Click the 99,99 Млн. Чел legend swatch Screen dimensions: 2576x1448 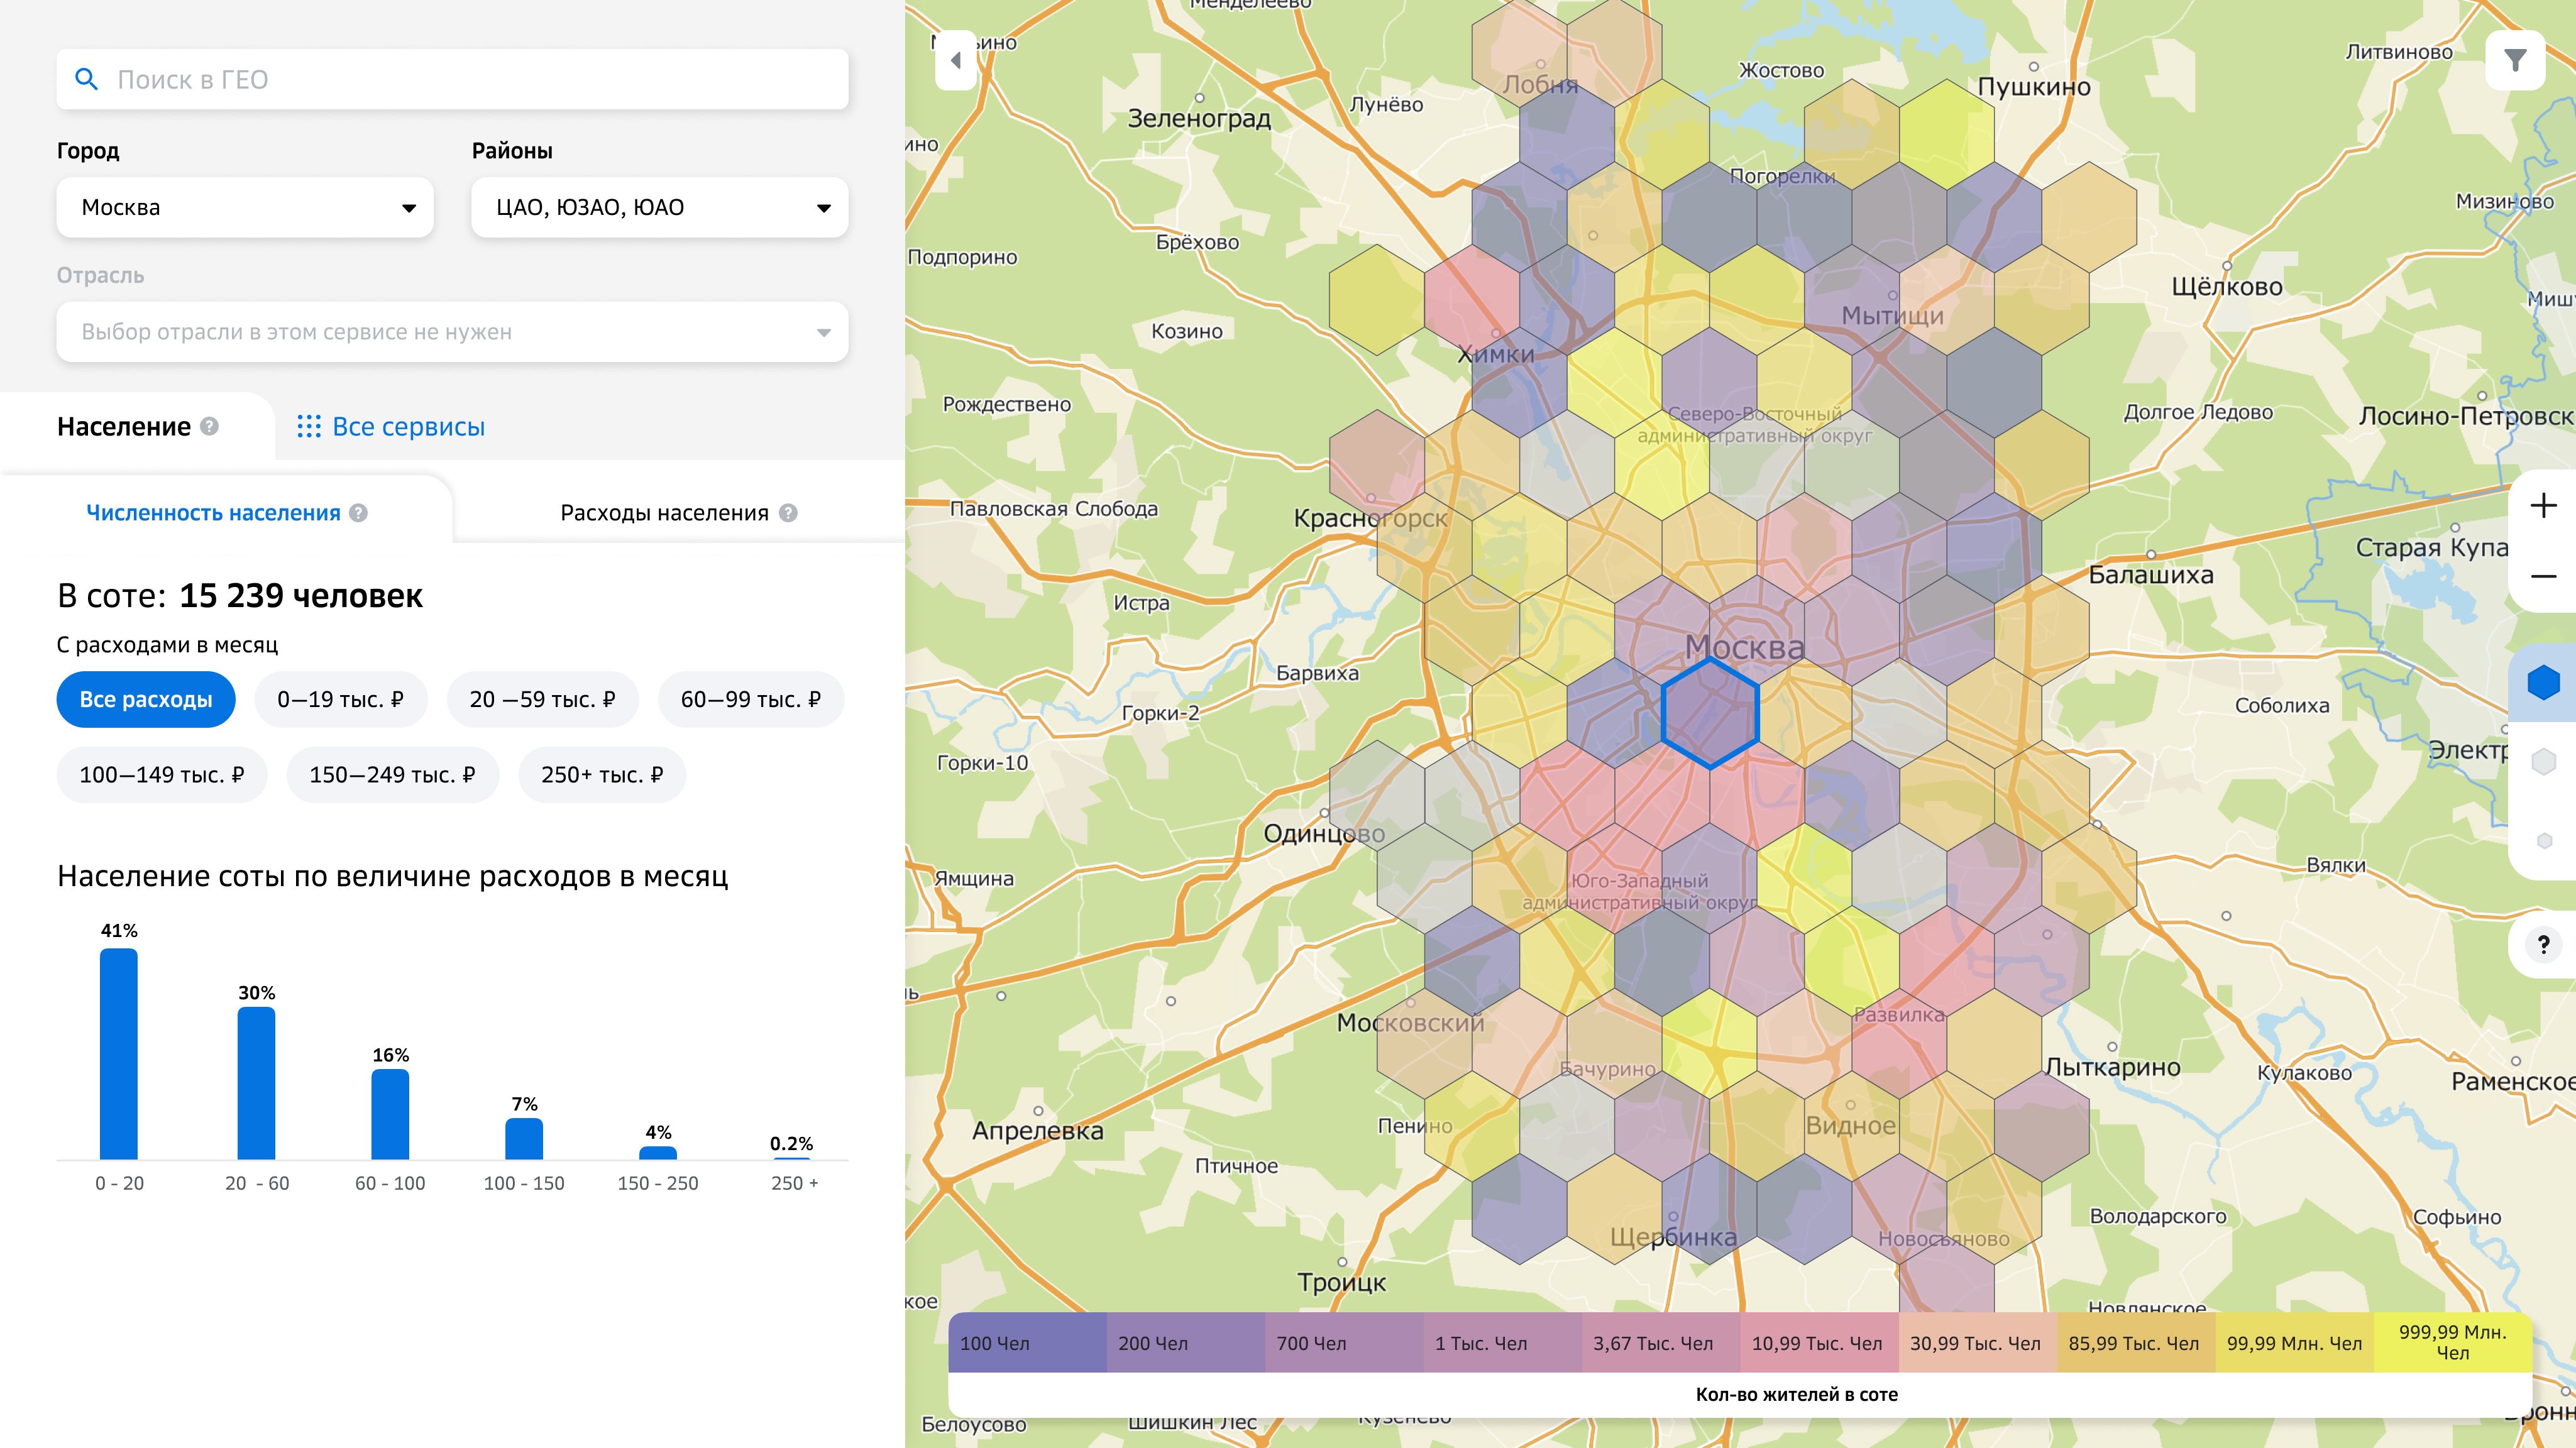pyautogui.click(x=2295, y=1343)
